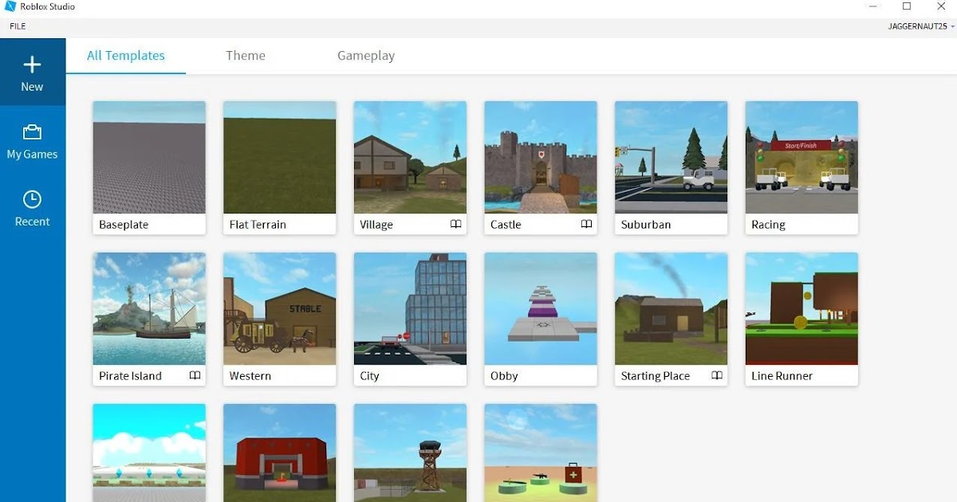Click the Obby label text
957x502 pixels.
pos(504,376)
